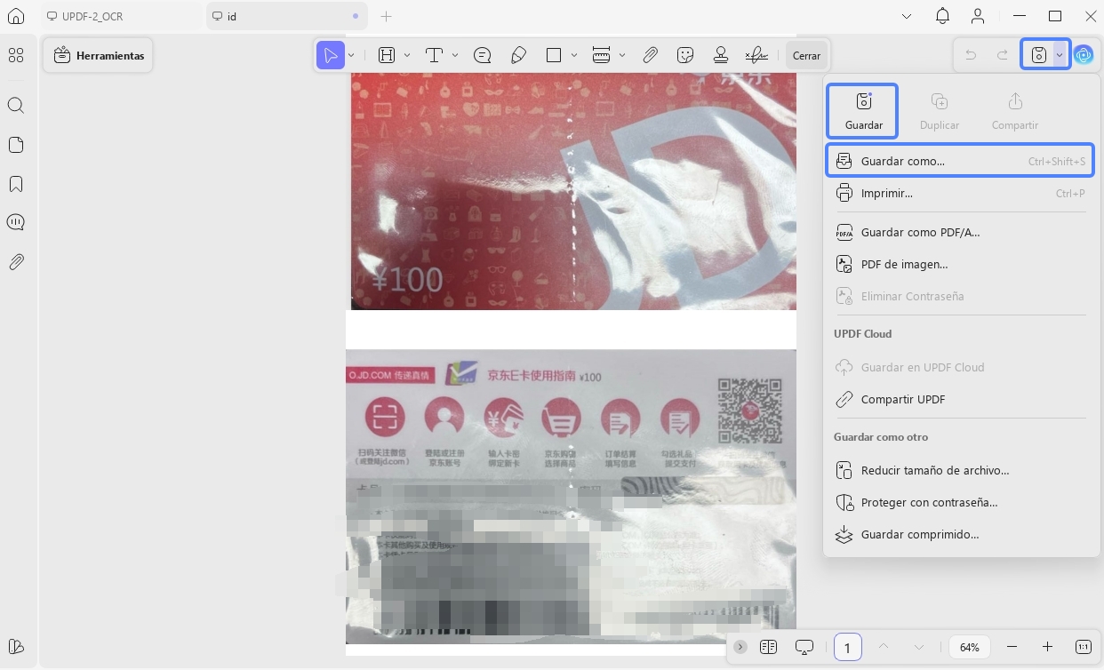The width and height of the screenshot is (1104, 670).
Task: Open the signature tool
Action: pos(756,55)
